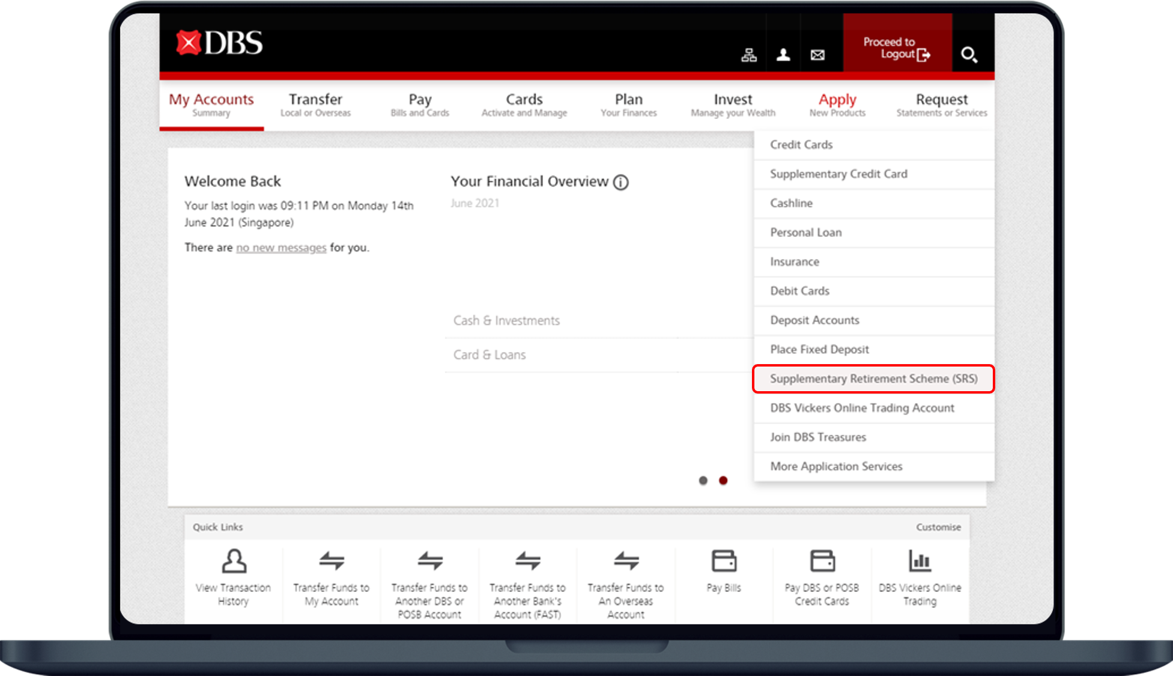Select the first grey carousel dot
1173x676 pixels.
coord(703,481)
